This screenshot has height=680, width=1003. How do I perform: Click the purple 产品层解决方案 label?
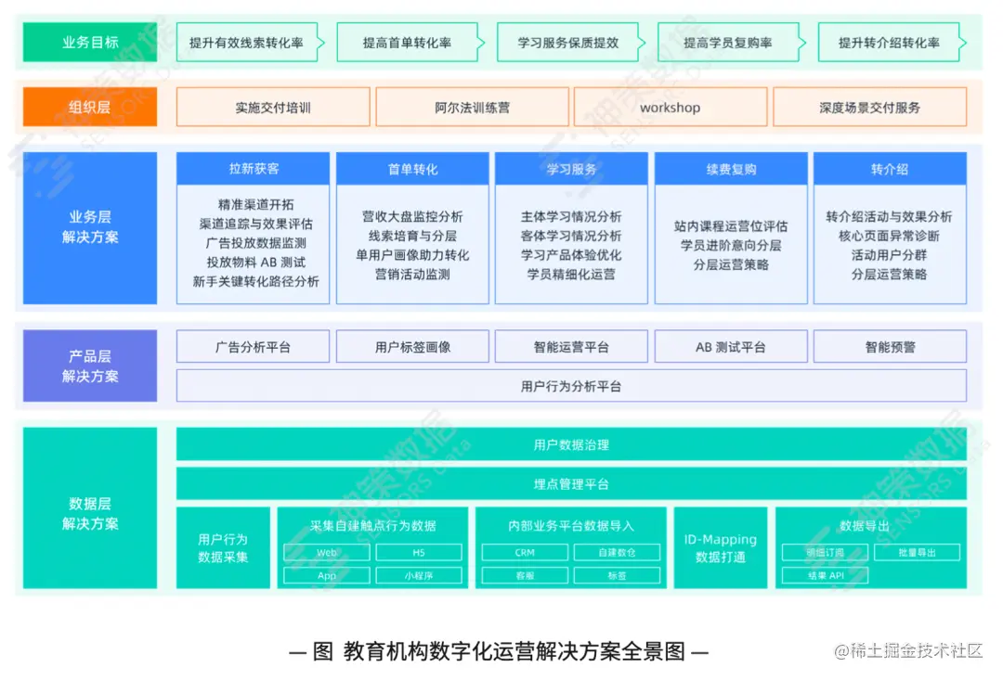tap(89, 366)
